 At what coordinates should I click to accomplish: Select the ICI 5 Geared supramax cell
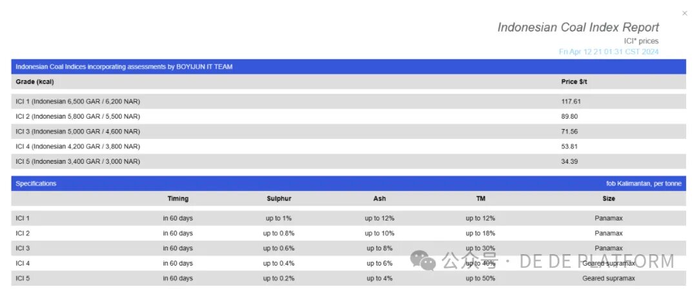(x=609, y=278)
